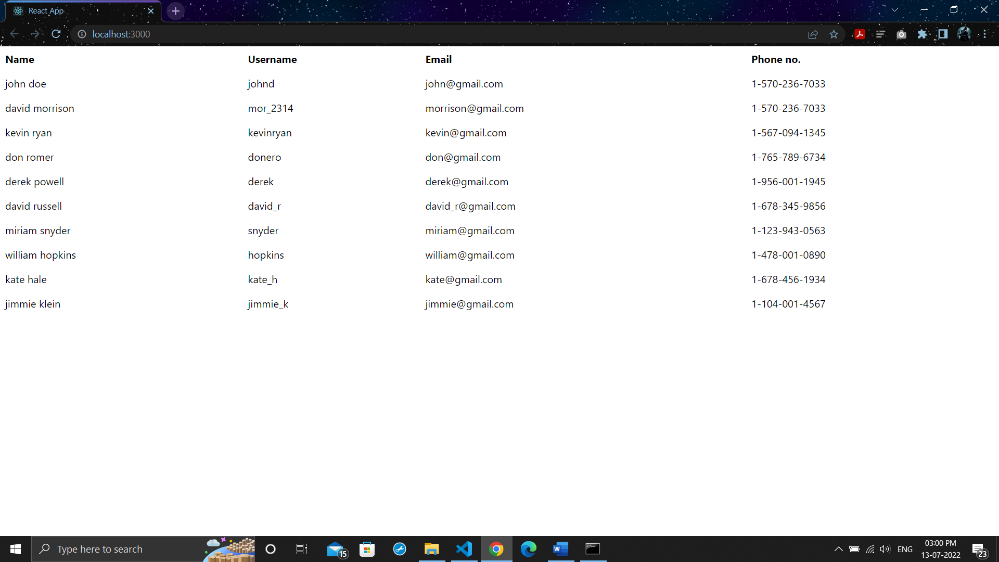Select name cell derek powell
The image size is (999, 562).
[x=34, y=182]
